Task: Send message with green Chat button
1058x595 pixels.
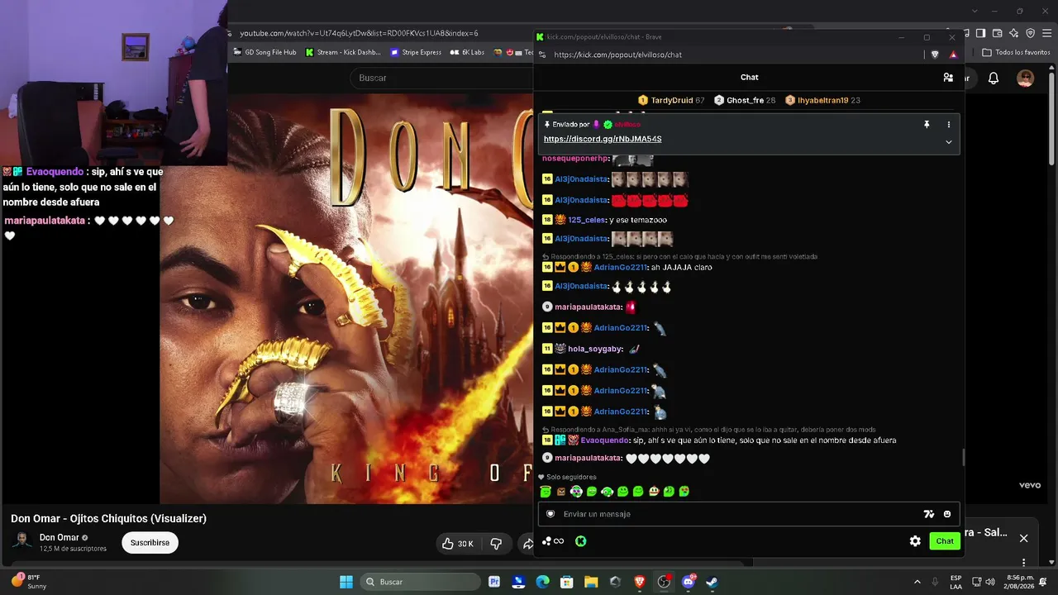Action: (945, 541)
